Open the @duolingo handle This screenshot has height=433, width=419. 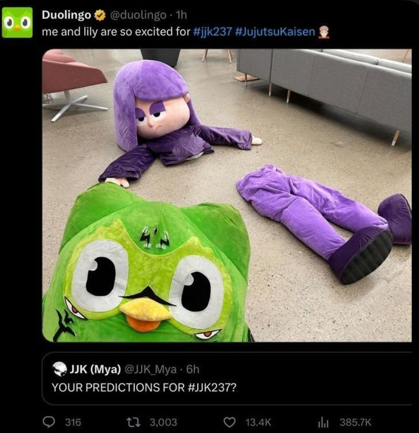135,15
